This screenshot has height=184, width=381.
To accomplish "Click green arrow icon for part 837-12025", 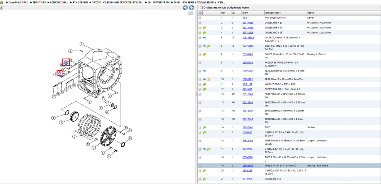I will coord(205,32).
